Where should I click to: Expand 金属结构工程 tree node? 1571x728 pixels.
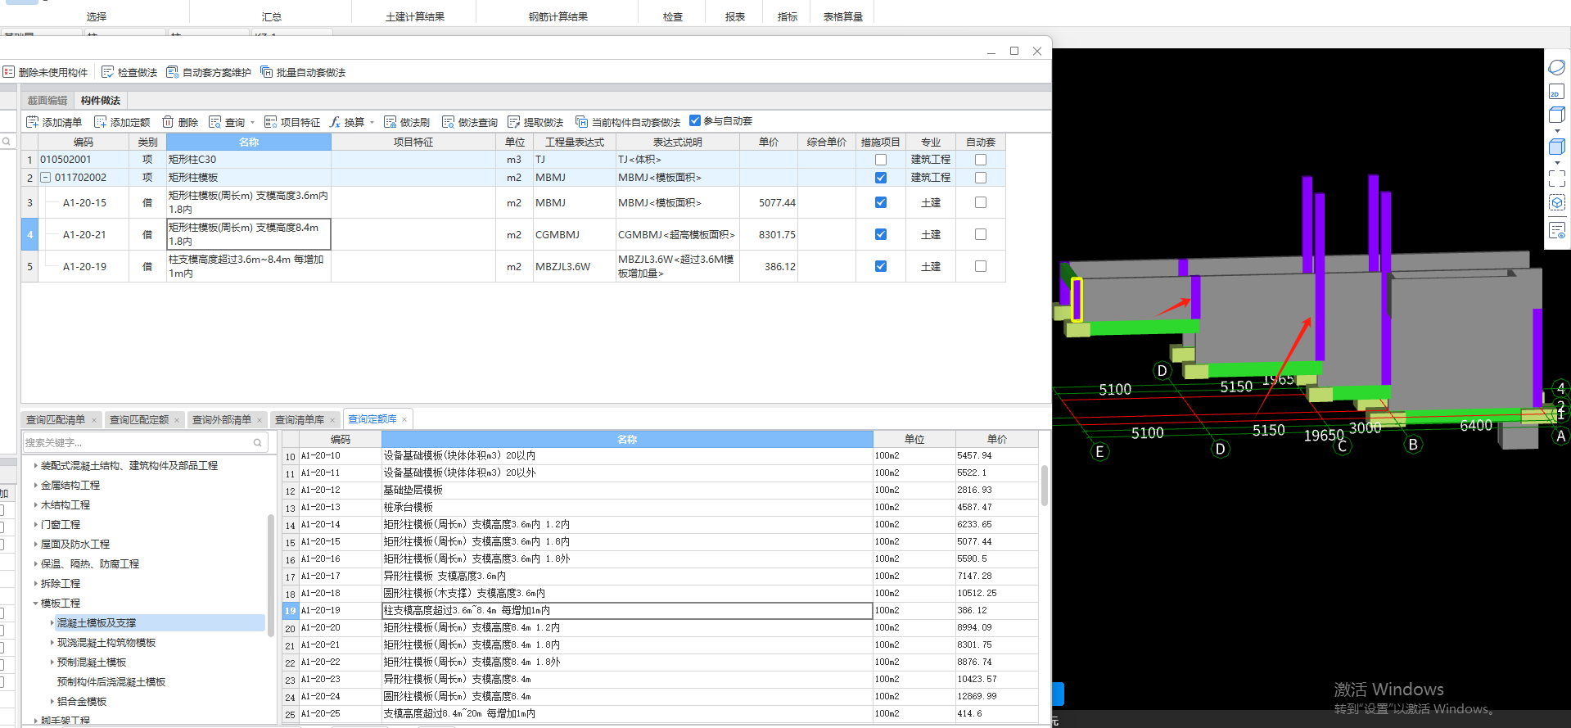point(35,486)
